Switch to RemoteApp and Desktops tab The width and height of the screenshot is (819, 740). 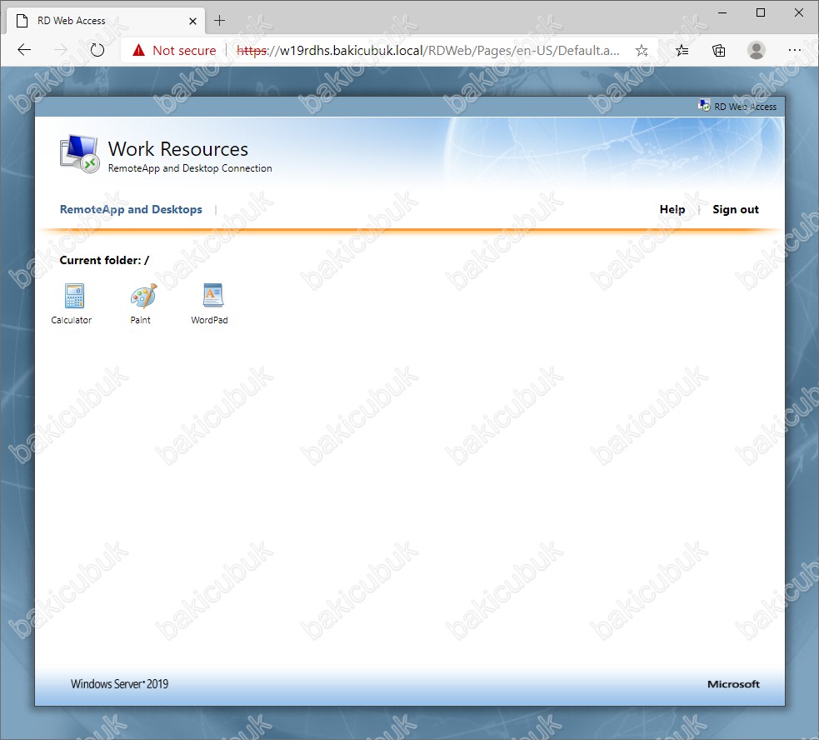point(131,209)
